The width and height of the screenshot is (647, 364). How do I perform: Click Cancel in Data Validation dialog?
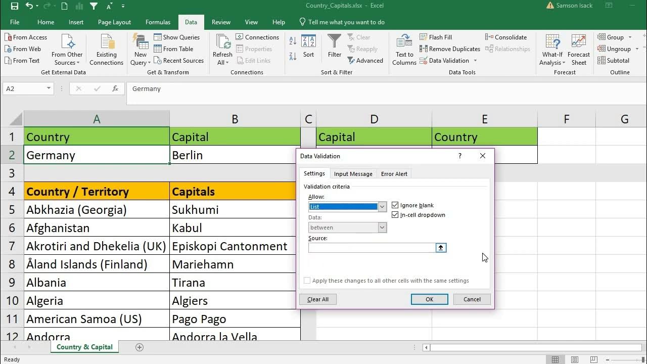tap(472, 299)
